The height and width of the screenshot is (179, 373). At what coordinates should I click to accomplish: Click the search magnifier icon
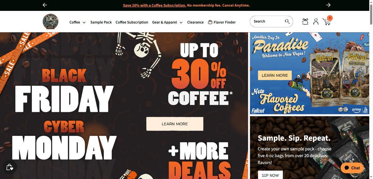tap(287, 21)
